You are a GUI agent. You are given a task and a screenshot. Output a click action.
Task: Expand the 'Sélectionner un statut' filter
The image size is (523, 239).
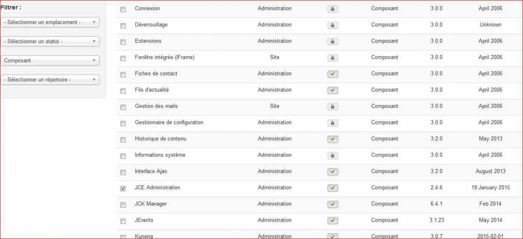[x=50, y=41]
